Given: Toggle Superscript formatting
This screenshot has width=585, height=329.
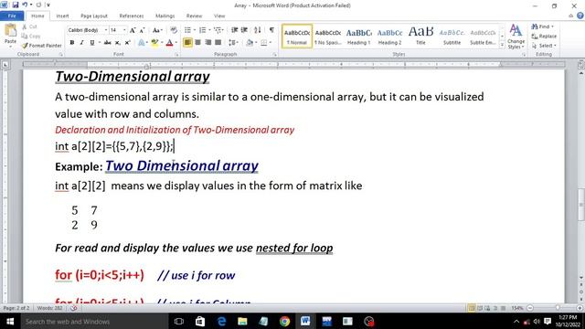Looking at the screenshot, I should coord(127,43).
